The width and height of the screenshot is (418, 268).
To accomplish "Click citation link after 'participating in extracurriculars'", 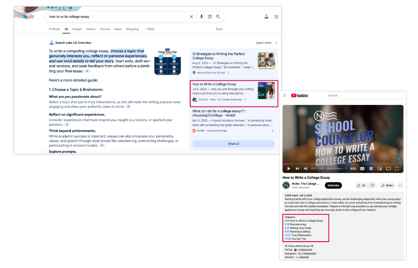I will tap(102, 145).
